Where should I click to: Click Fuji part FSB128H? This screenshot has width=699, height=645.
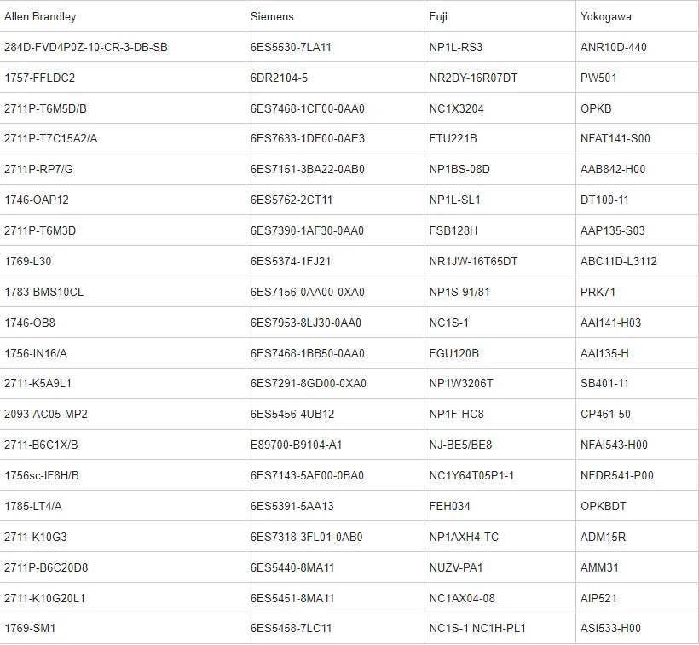[453, 230]
